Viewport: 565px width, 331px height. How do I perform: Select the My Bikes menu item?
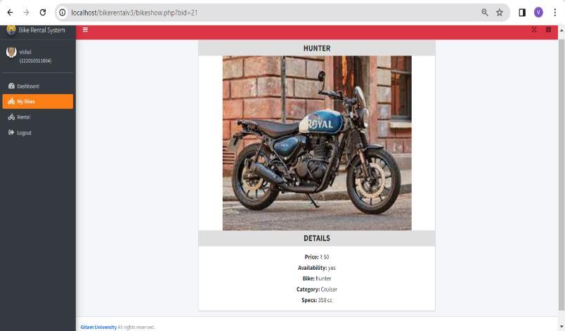38,102
